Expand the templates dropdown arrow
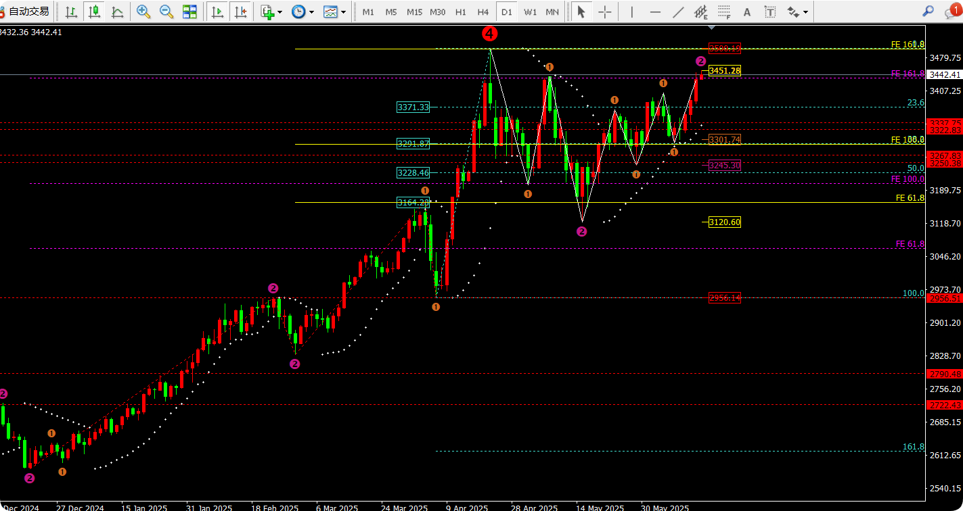Screen dimensions: 963x511 344,11
